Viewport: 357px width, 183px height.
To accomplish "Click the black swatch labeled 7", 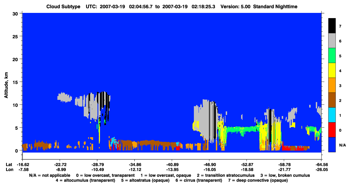I will click(x=332, y=26).
